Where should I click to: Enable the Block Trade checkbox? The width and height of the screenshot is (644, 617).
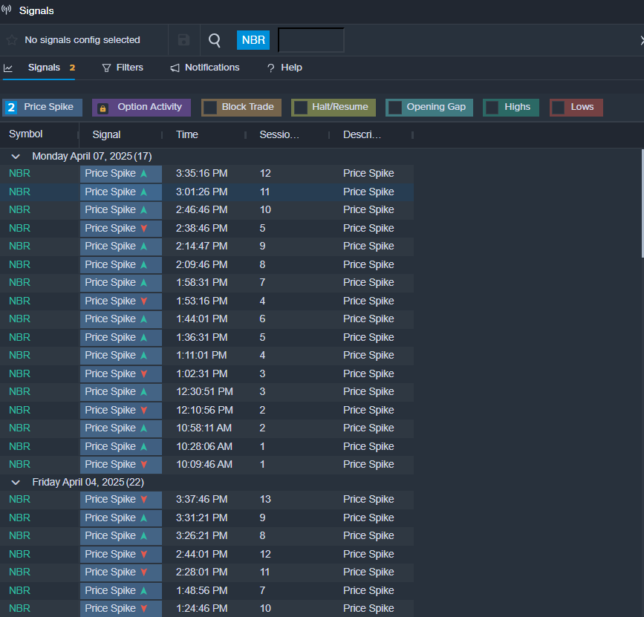[210, 108]
